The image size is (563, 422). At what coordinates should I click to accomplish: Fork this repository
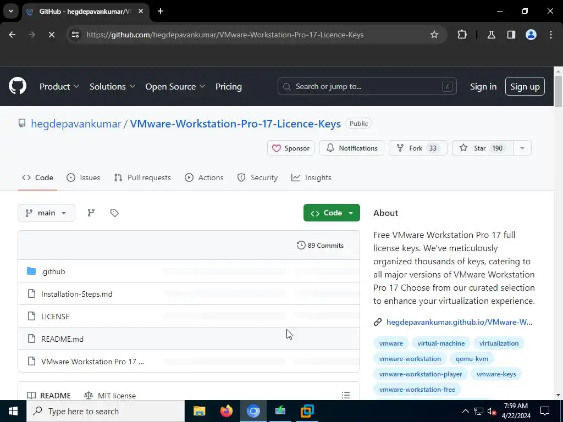coord(418,148)
